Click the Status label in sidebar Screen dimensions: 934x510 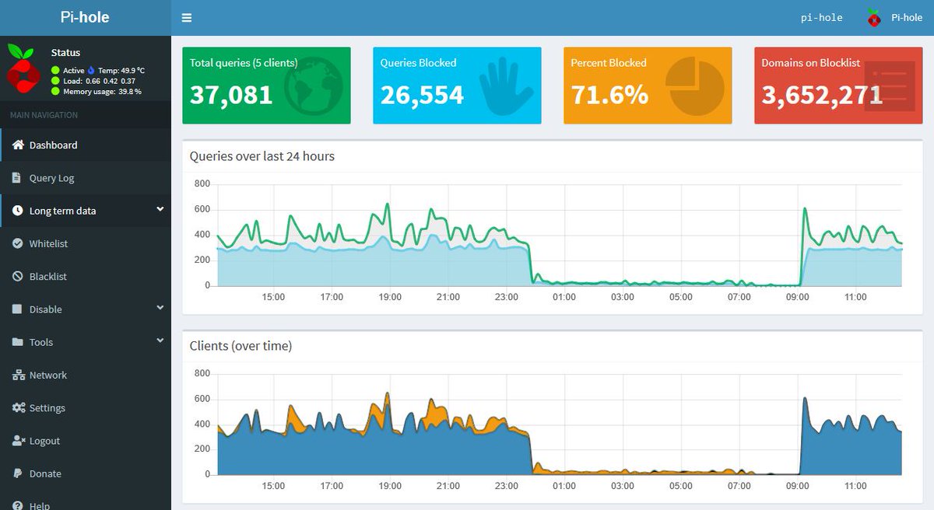[65, 53]
